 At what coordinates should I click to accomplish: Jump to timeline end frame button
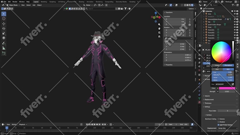click(100, 124)
